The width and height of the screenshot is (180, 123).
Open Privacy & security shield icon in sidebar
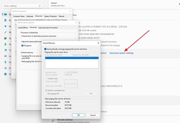pyautogui.click(x=5, y=68)
